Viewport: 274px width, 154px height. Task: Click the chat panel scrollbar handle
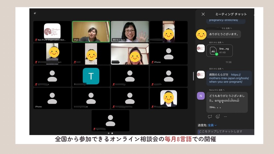coord(193,76)
